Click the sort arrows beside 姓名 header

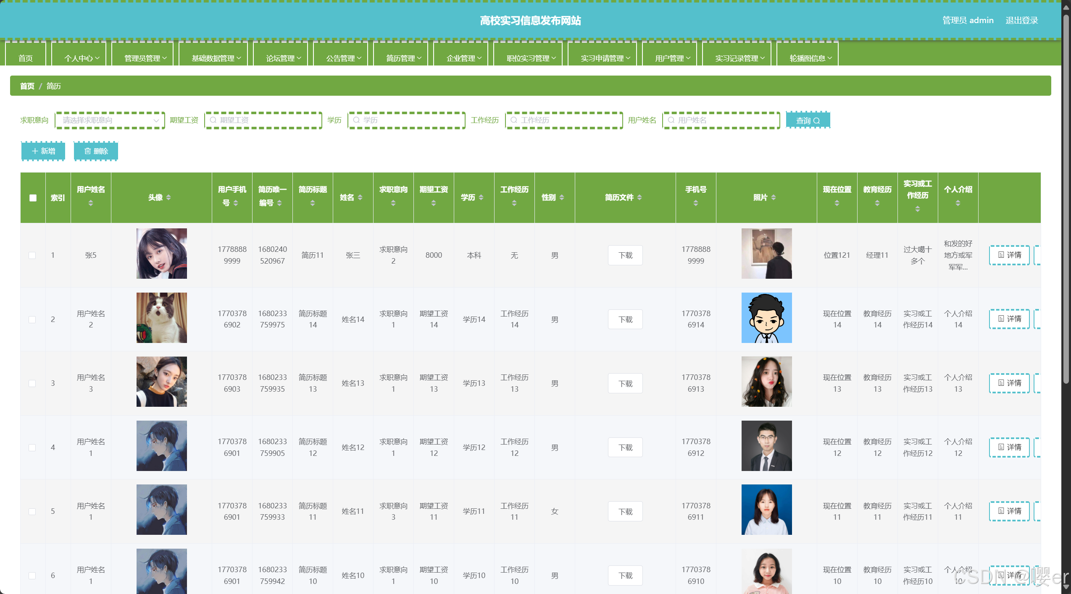pos(360,197)
